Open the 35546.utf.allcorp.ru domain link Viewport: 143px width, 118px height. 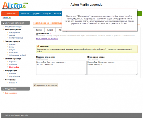click(47, 39)
